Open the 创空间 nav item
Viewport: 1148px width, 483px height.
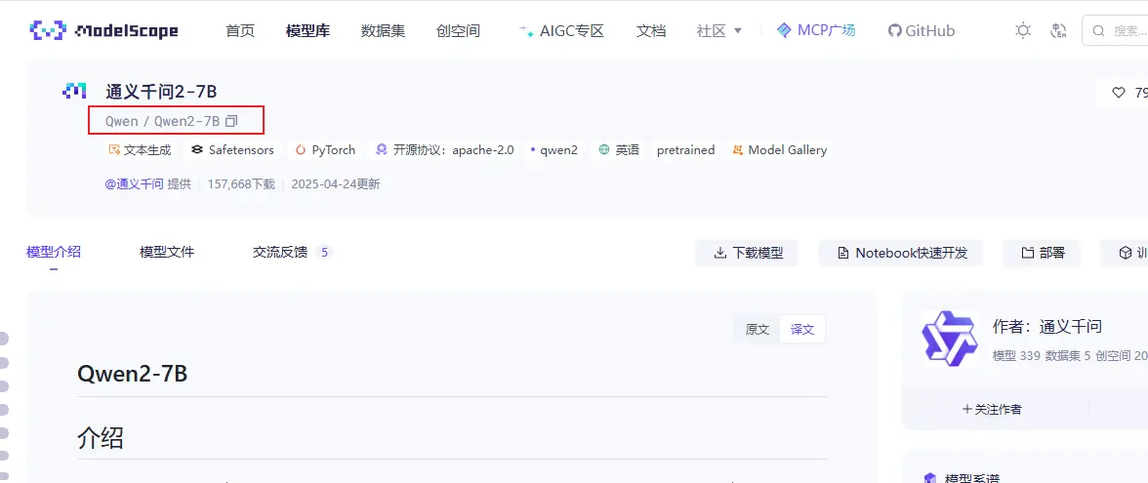[458, 31]
